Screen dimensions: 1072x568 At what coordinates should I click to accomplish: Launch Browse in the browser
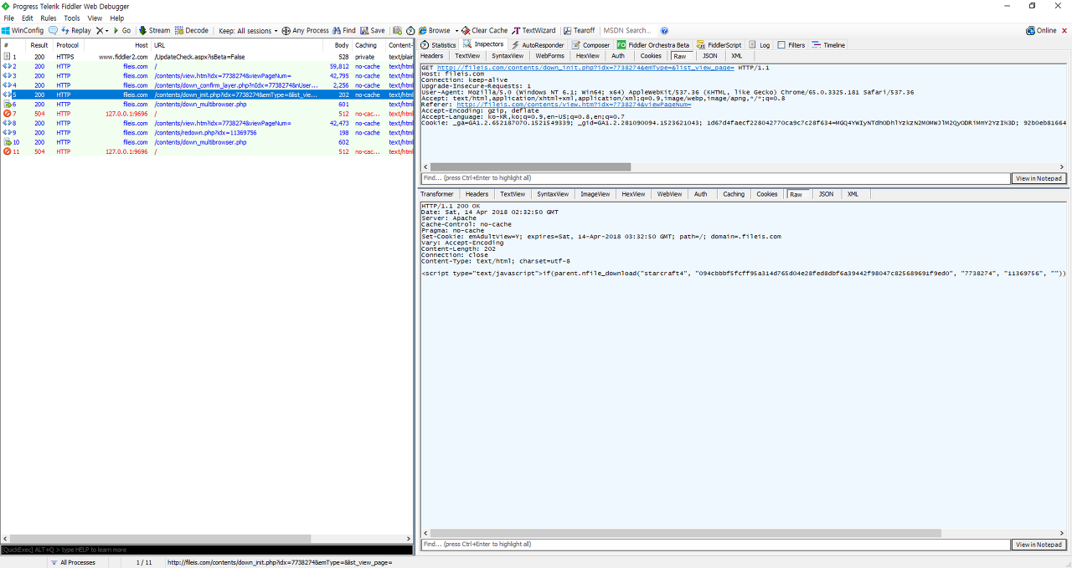[435, 30]
